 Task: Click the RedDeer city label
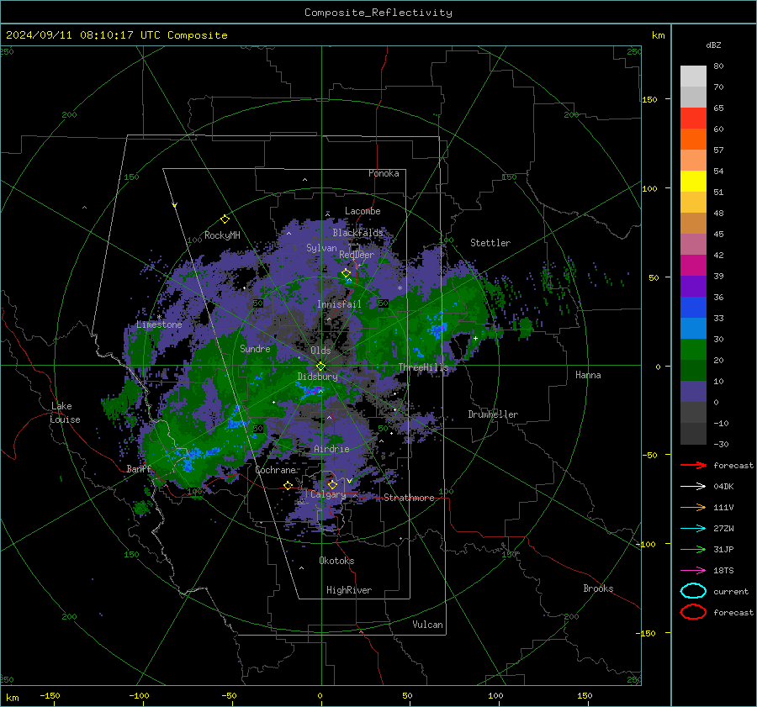(x=357, y=255)
